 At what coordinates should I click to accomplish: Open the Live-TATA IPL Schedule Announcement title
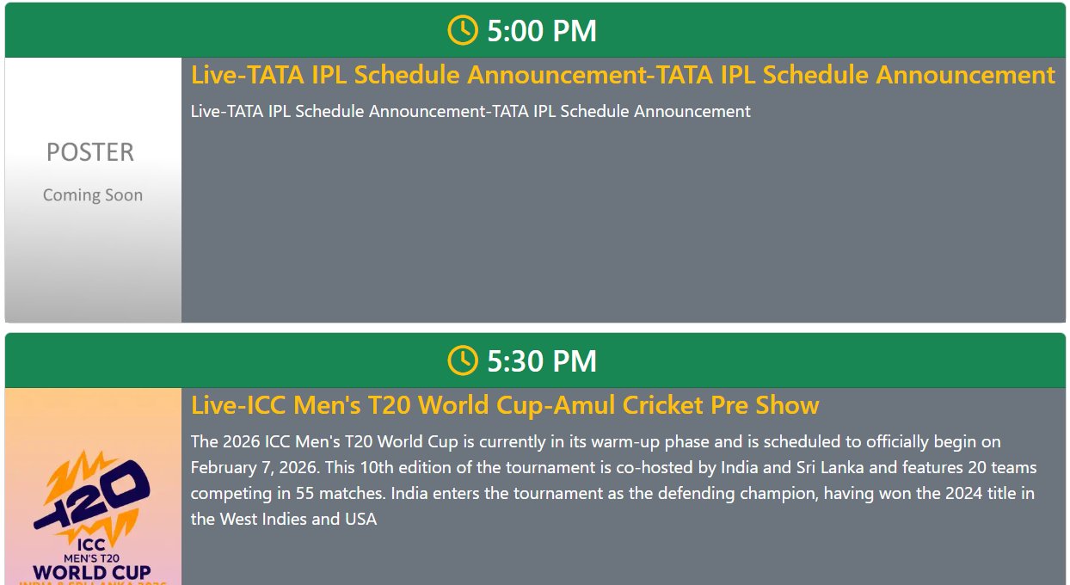pyautogui.click(x=623, y=75)
